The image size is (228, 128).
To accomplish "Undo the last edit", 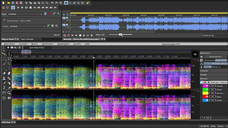I will click(52, 3).
